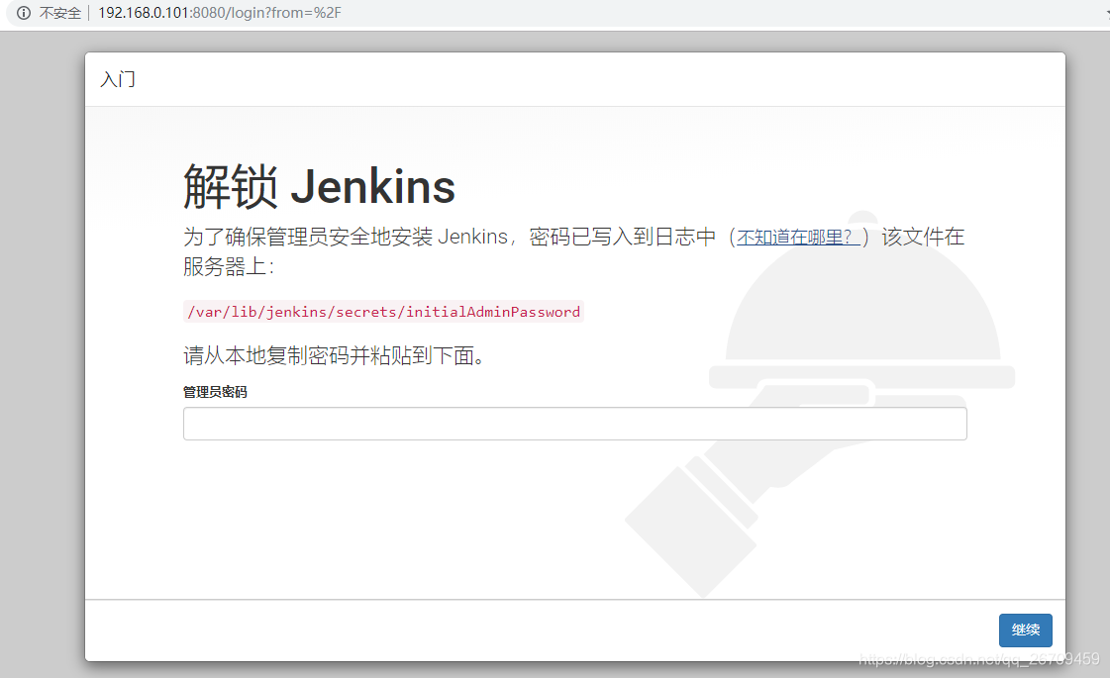Screen dimensions: 1110x678
Task: Click the URL 192.168.0.101:8080/login address text
Action: pyautogui.click(x=220, y=13)
